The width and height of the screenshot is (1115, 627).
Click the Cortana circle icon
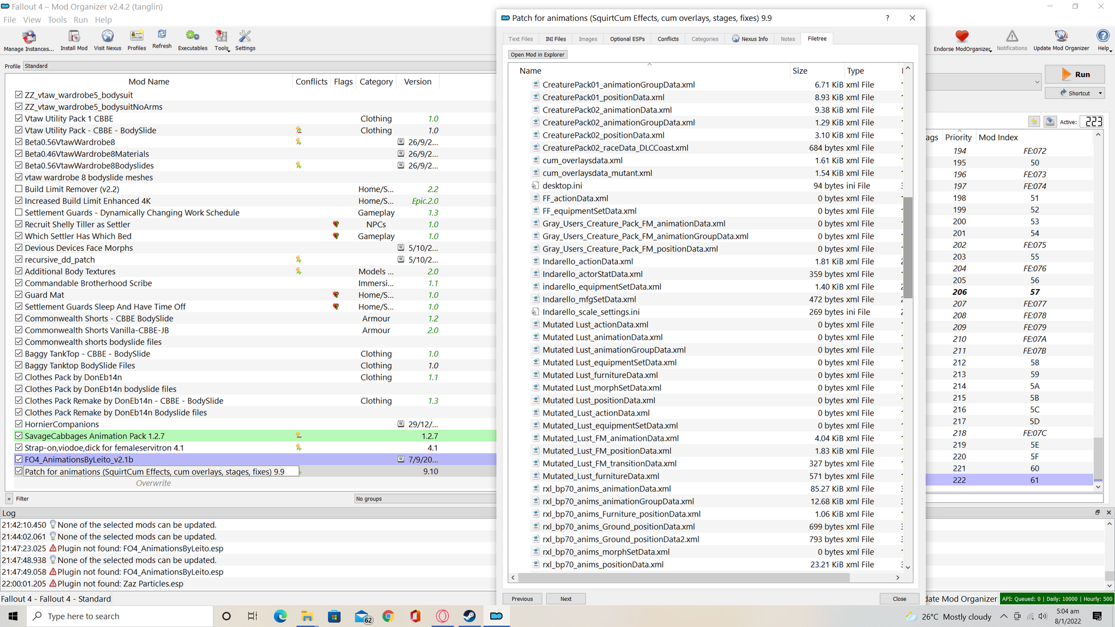pyautogui.click(x=226, y=616)
